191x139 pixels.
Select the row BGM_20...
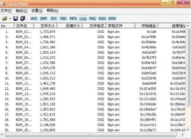click(93, 130)
